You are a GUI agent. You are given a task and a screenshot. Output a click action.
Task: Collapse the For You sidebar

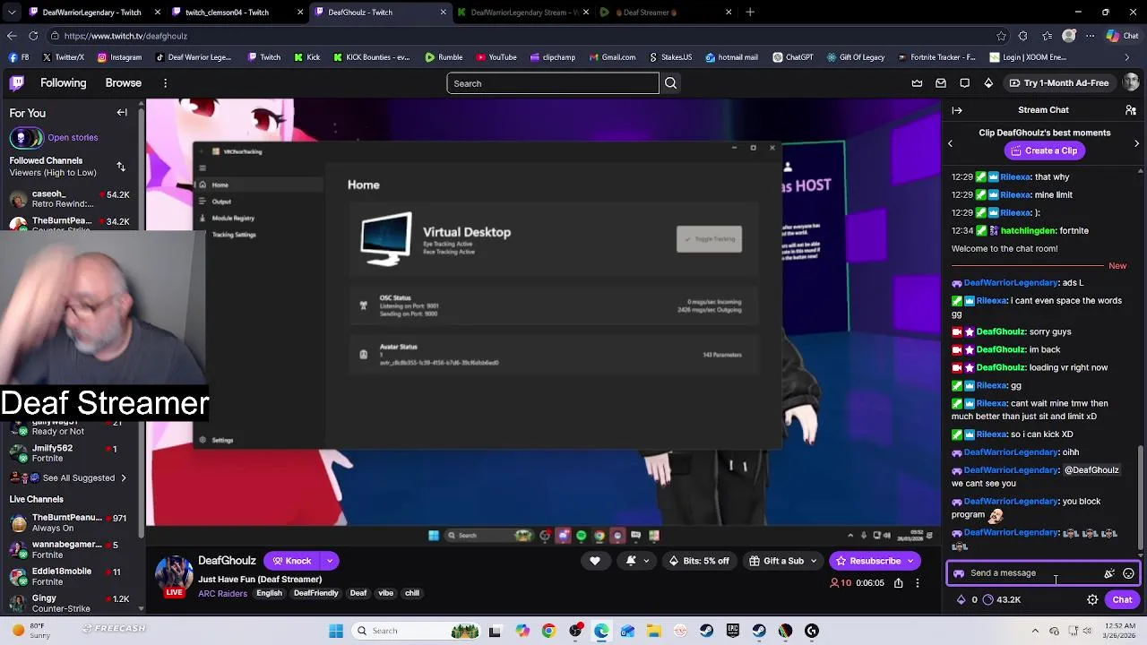pos(122,113)
